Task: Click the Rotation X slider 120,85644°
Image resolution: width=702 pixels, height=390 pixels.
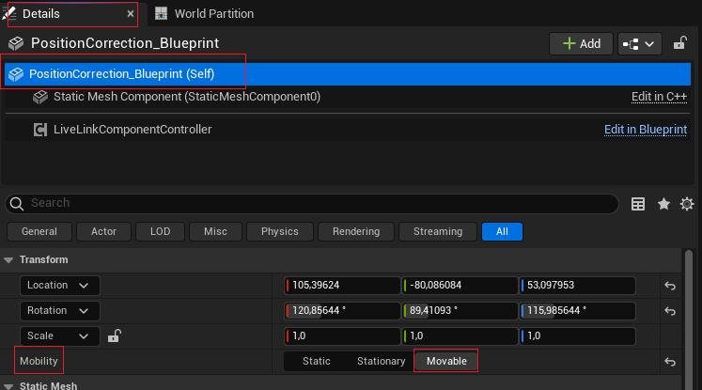Action: (342, 311)
